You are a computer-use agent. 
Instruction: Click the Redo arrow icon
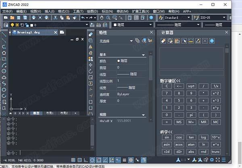91,18
